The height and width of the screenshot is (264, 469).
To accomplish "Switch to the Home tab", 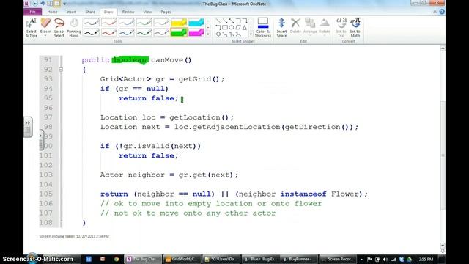I will point(52,12).
